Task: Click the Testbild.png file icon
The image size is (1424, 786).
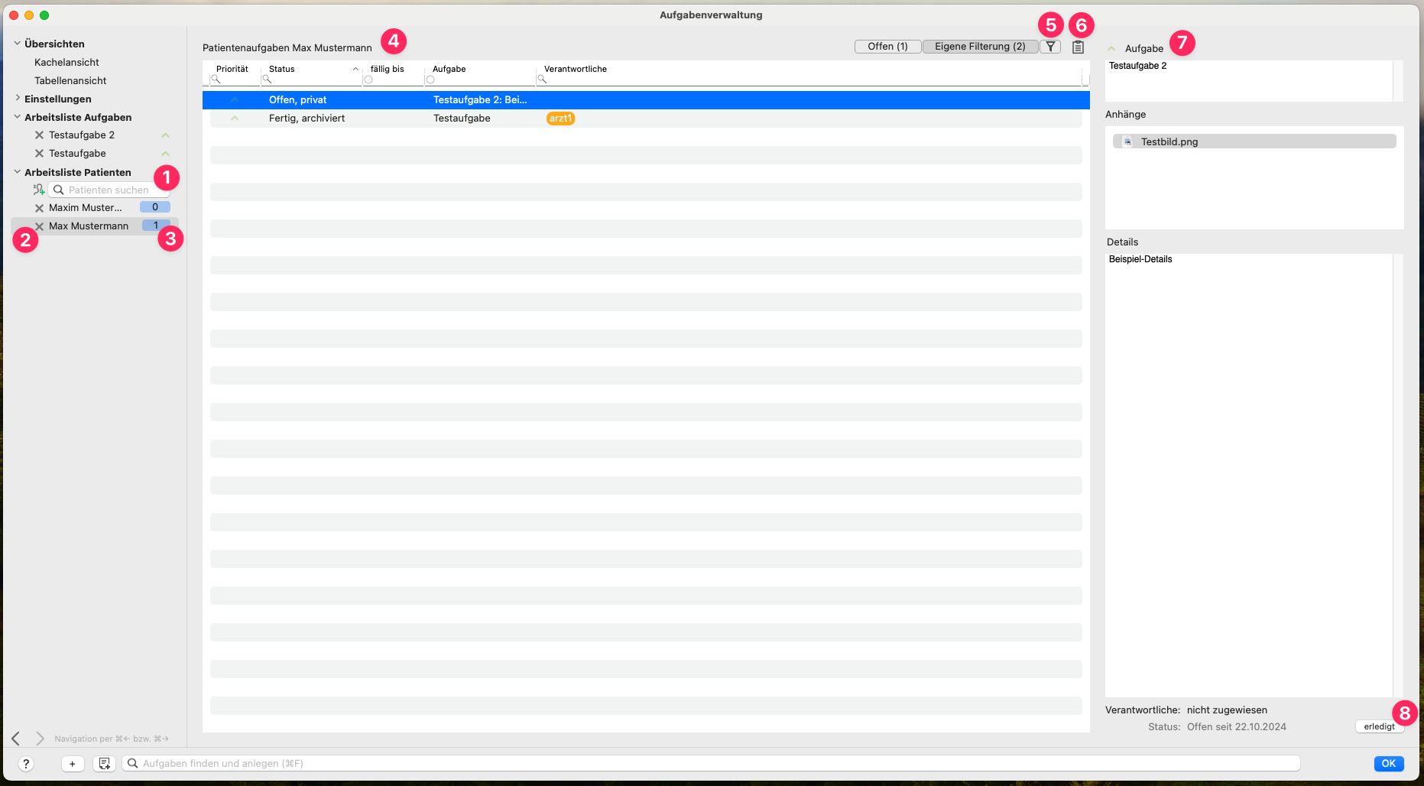Action: tap(1127, 141)
